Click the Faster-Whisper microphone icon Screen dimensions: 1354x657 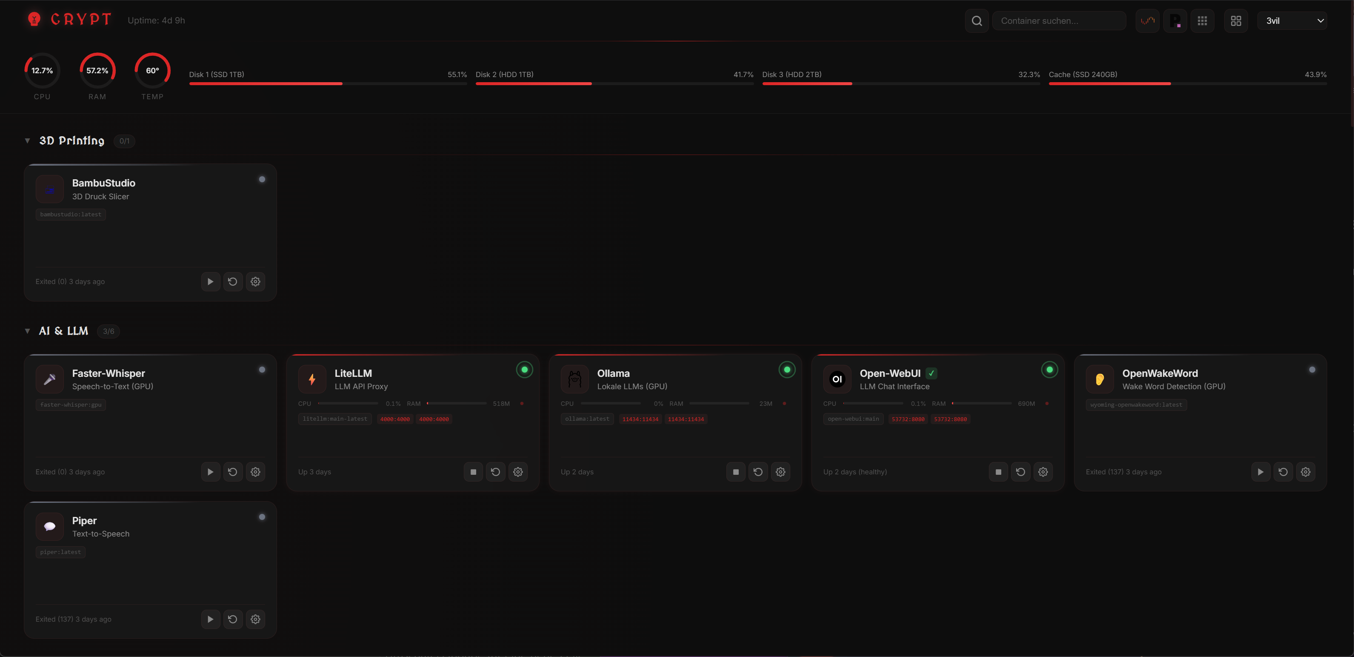pos(50,379)
